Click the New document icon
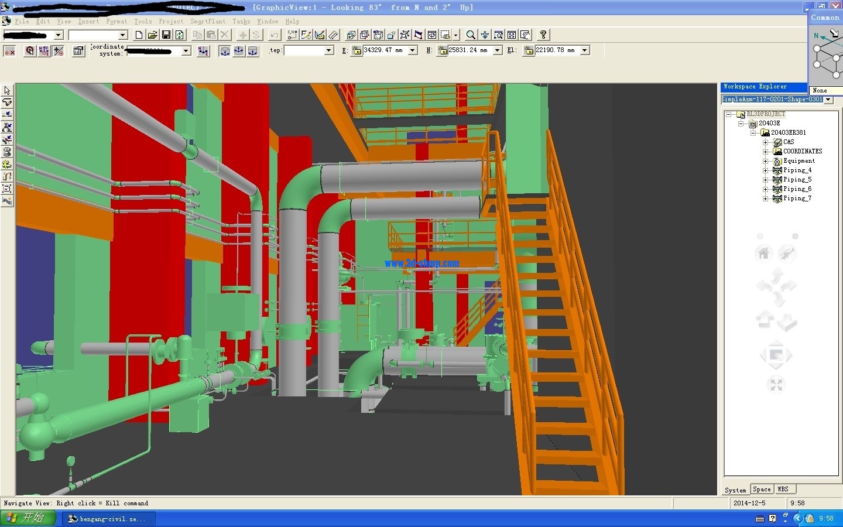The image size is (843, 527). [139, 35]
